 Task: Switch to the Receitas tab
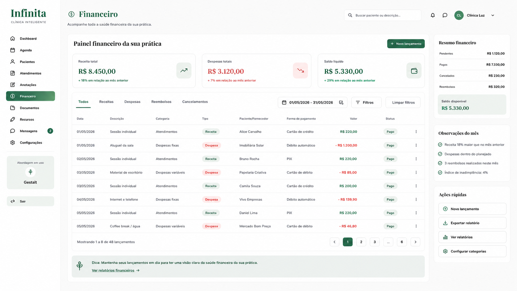(106, 102)
